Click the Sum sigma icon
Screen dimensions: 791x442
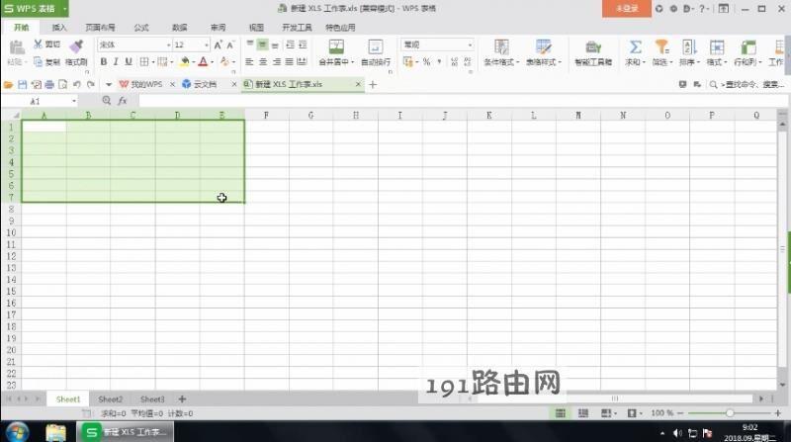click(x=635, y=46)
